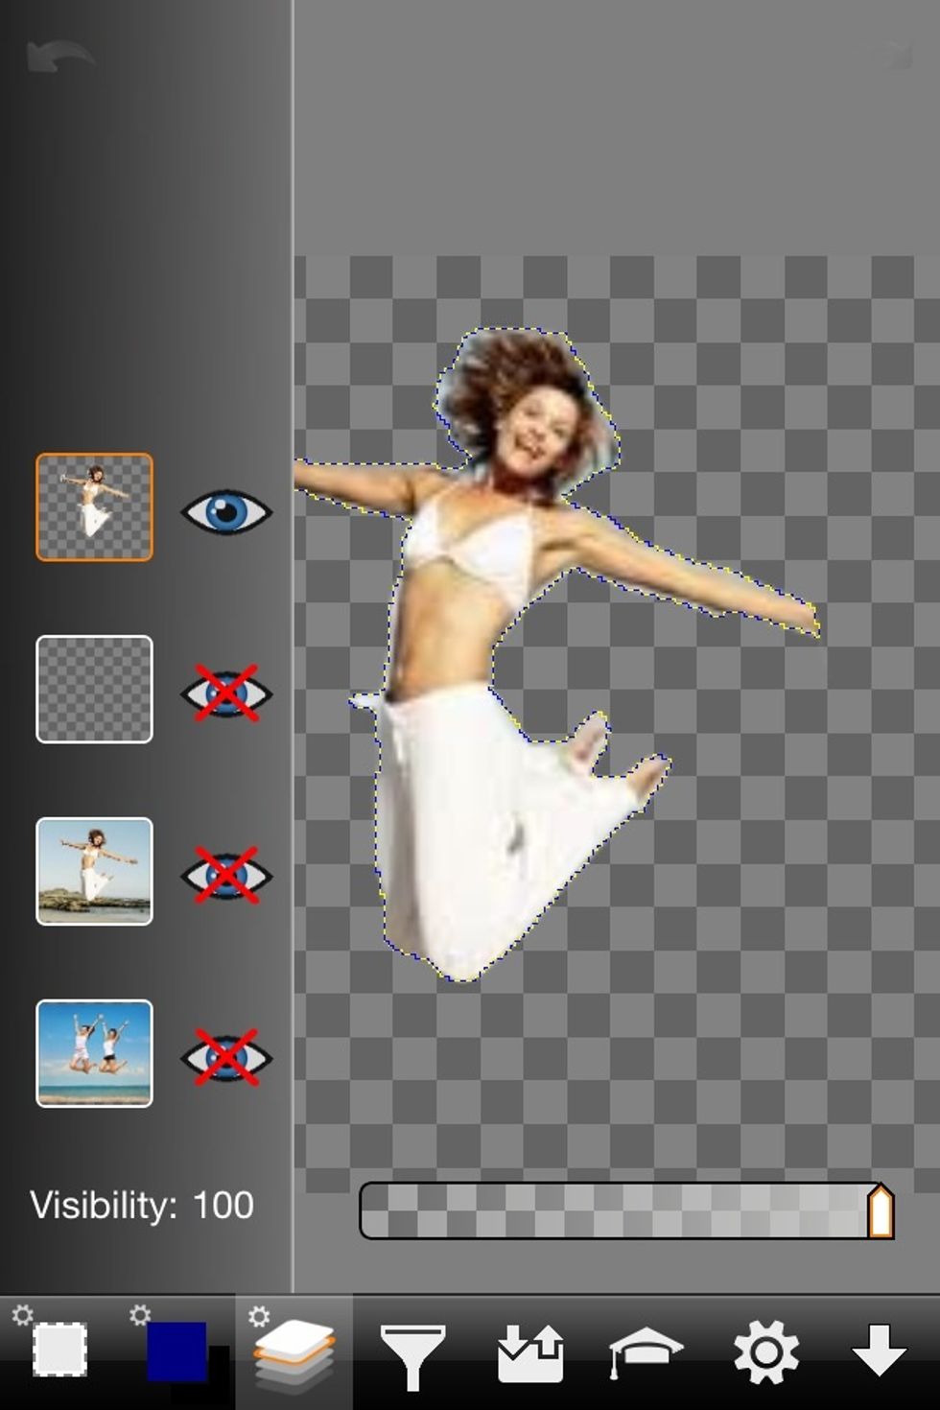This screenshot has width=940, height=1410.
Task: Click the visibility slider handle
Action: [880, 1211]
